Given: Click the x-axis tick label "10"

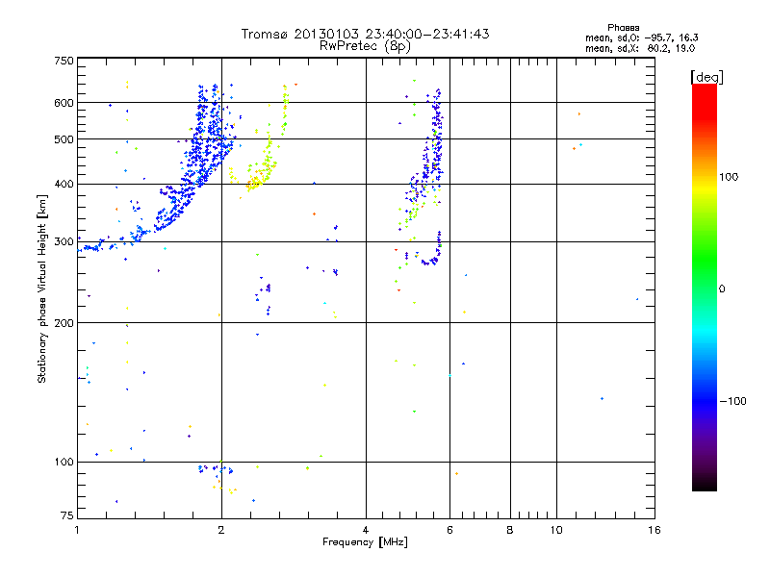Looking at the screenshot, I should click(x=556, y=530).
